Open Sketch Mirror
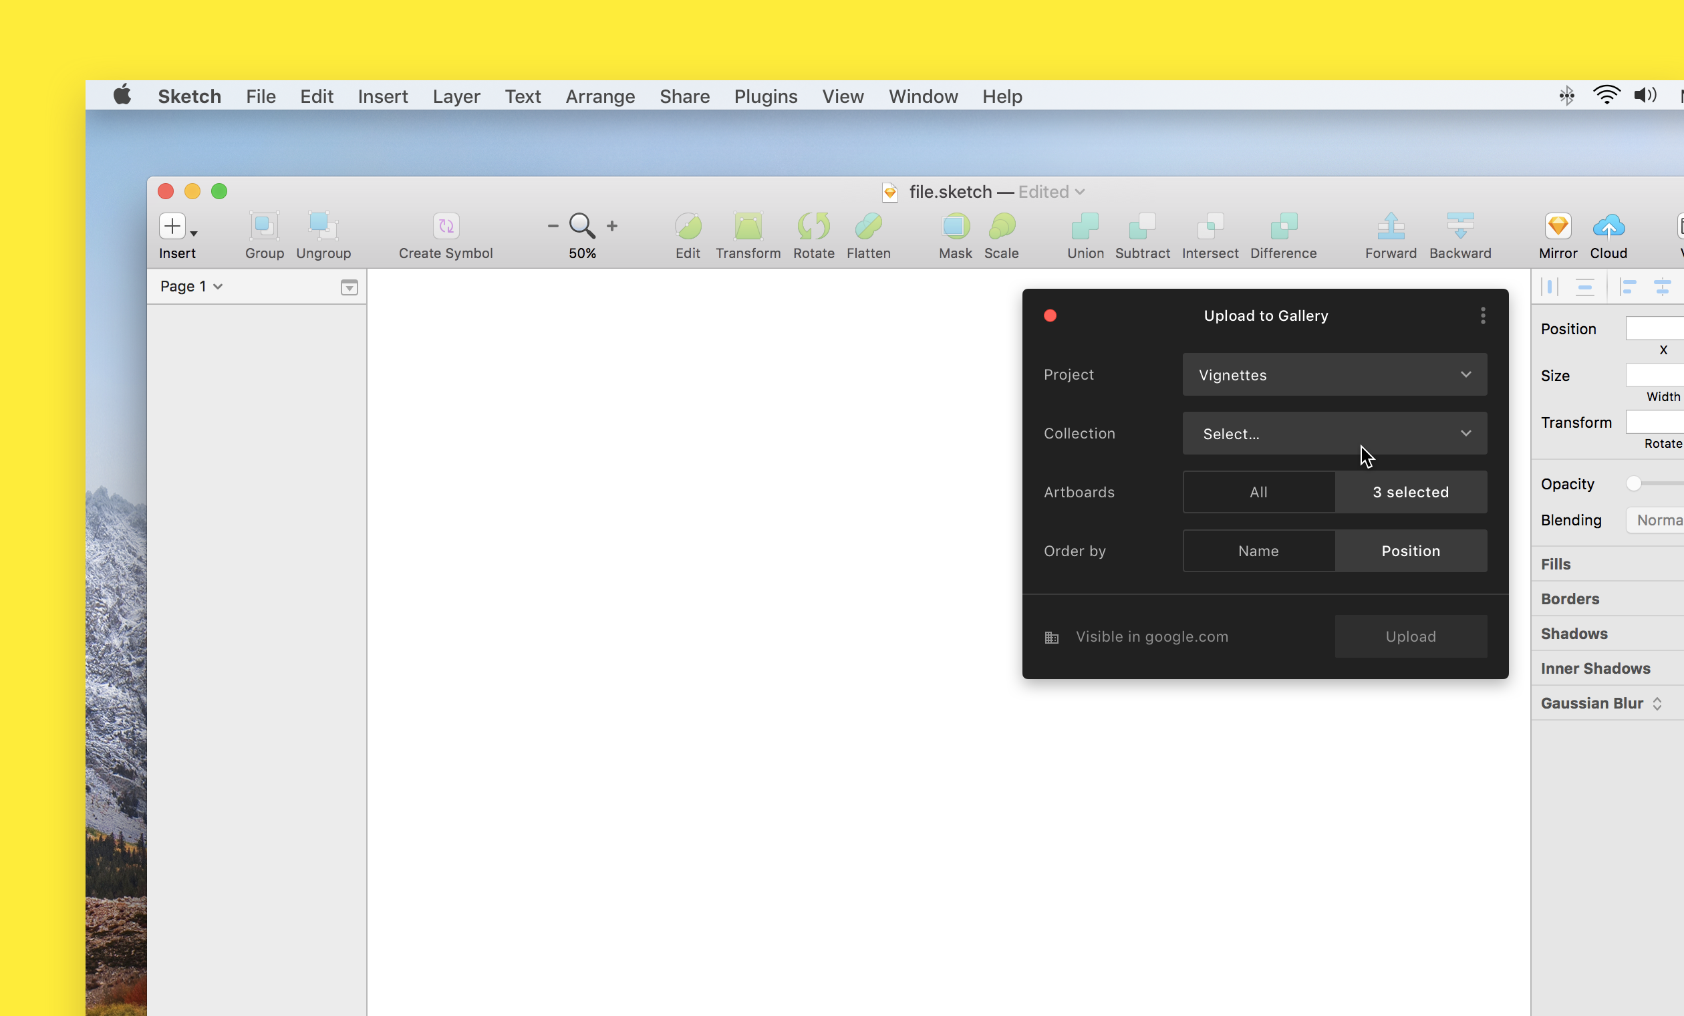 (1558, 226)
